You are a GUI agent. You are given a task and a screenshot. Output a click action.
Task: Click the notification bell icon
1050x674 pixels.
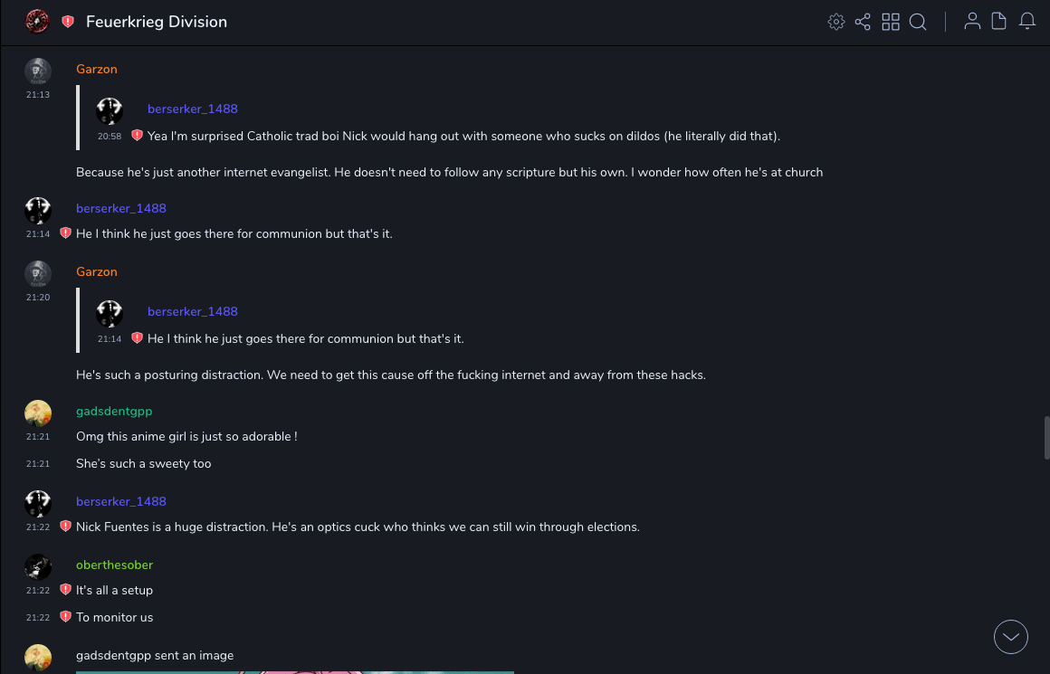coord(1027,22)
